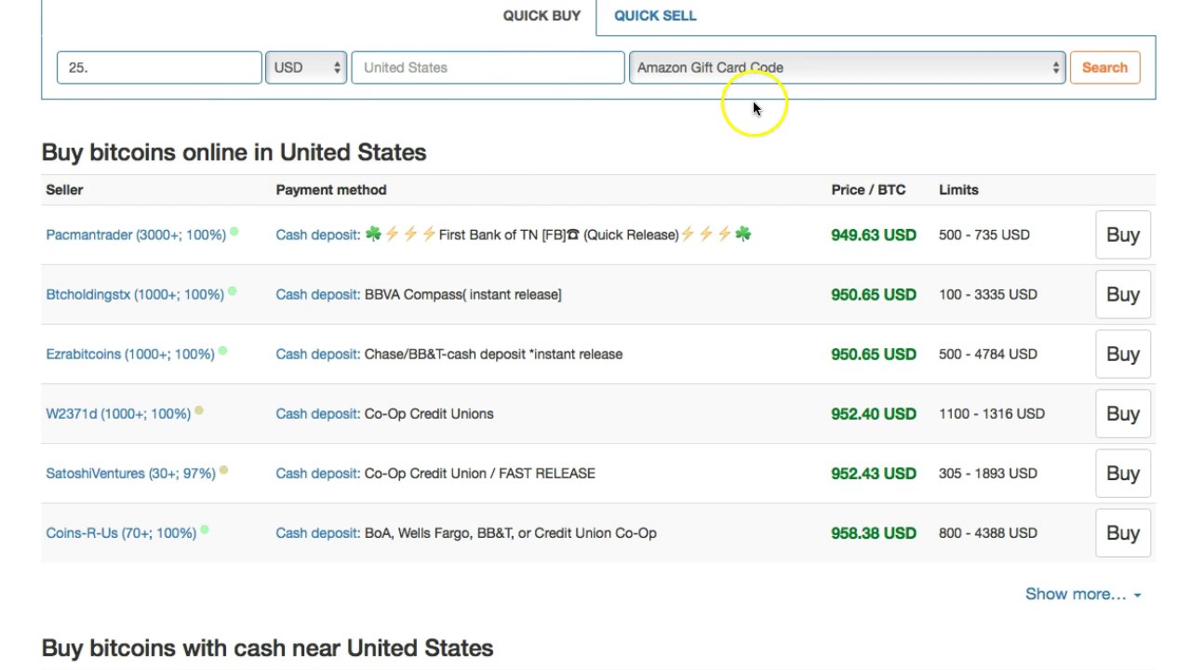Focus the amount field showing 25.

(x=159, y=68)
